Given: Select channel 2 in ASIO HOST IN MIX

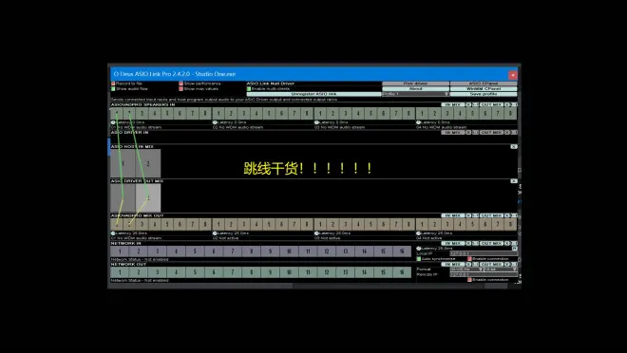Looking at the screenshot, I should click(148, 163).
